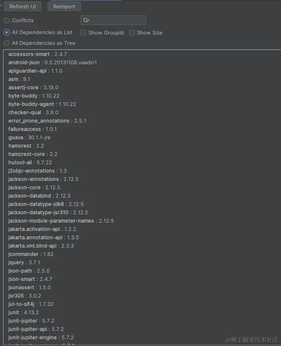Viewport: 281px width, 346px height.
Task: Click the Refresh UI button
Action: coord(23,6)
